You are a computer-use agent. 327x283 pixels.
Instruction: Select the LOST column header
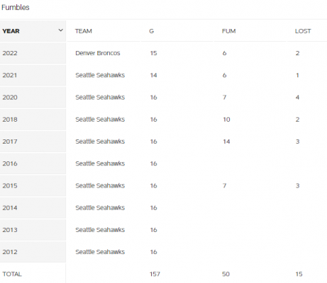(x=303, y=31)
